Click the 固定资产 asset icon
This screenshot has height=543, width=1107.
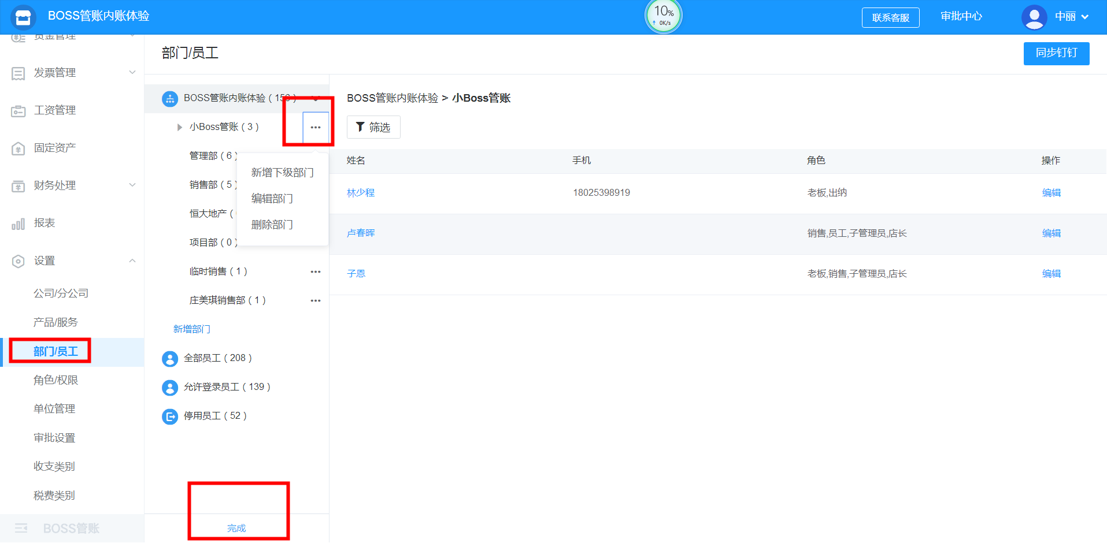pos(18,148)
